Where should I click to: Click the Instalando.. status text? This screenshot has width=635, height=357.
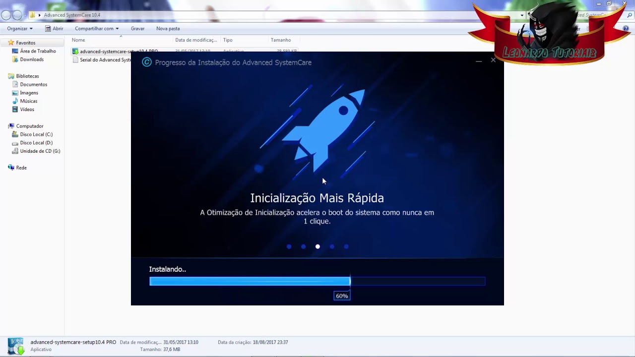click(x=168, y=269)
